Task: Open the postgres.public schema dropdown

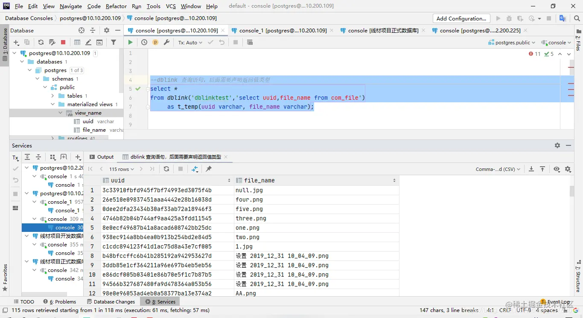Action: coord(512,42)
